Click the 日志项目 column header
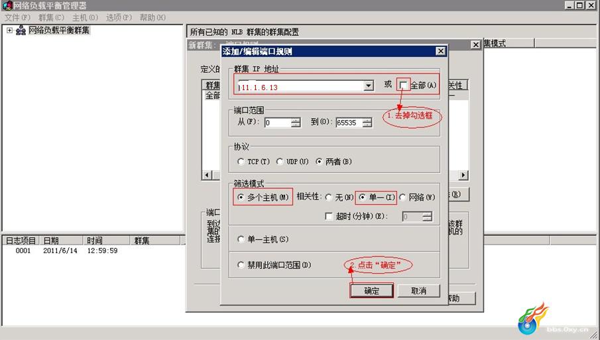 pos(21,240)
